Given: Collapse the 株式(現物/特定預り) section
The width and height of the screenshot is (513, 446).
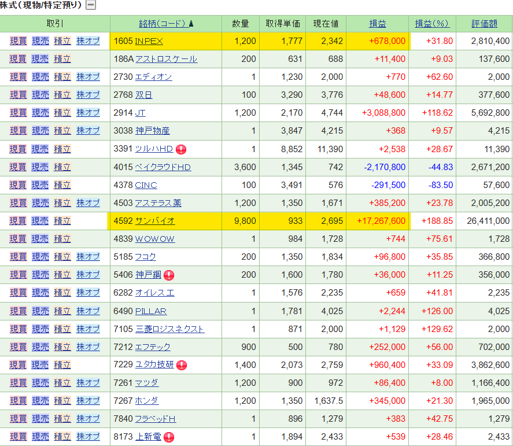Looking at the screenshot, I should point(91,5).
